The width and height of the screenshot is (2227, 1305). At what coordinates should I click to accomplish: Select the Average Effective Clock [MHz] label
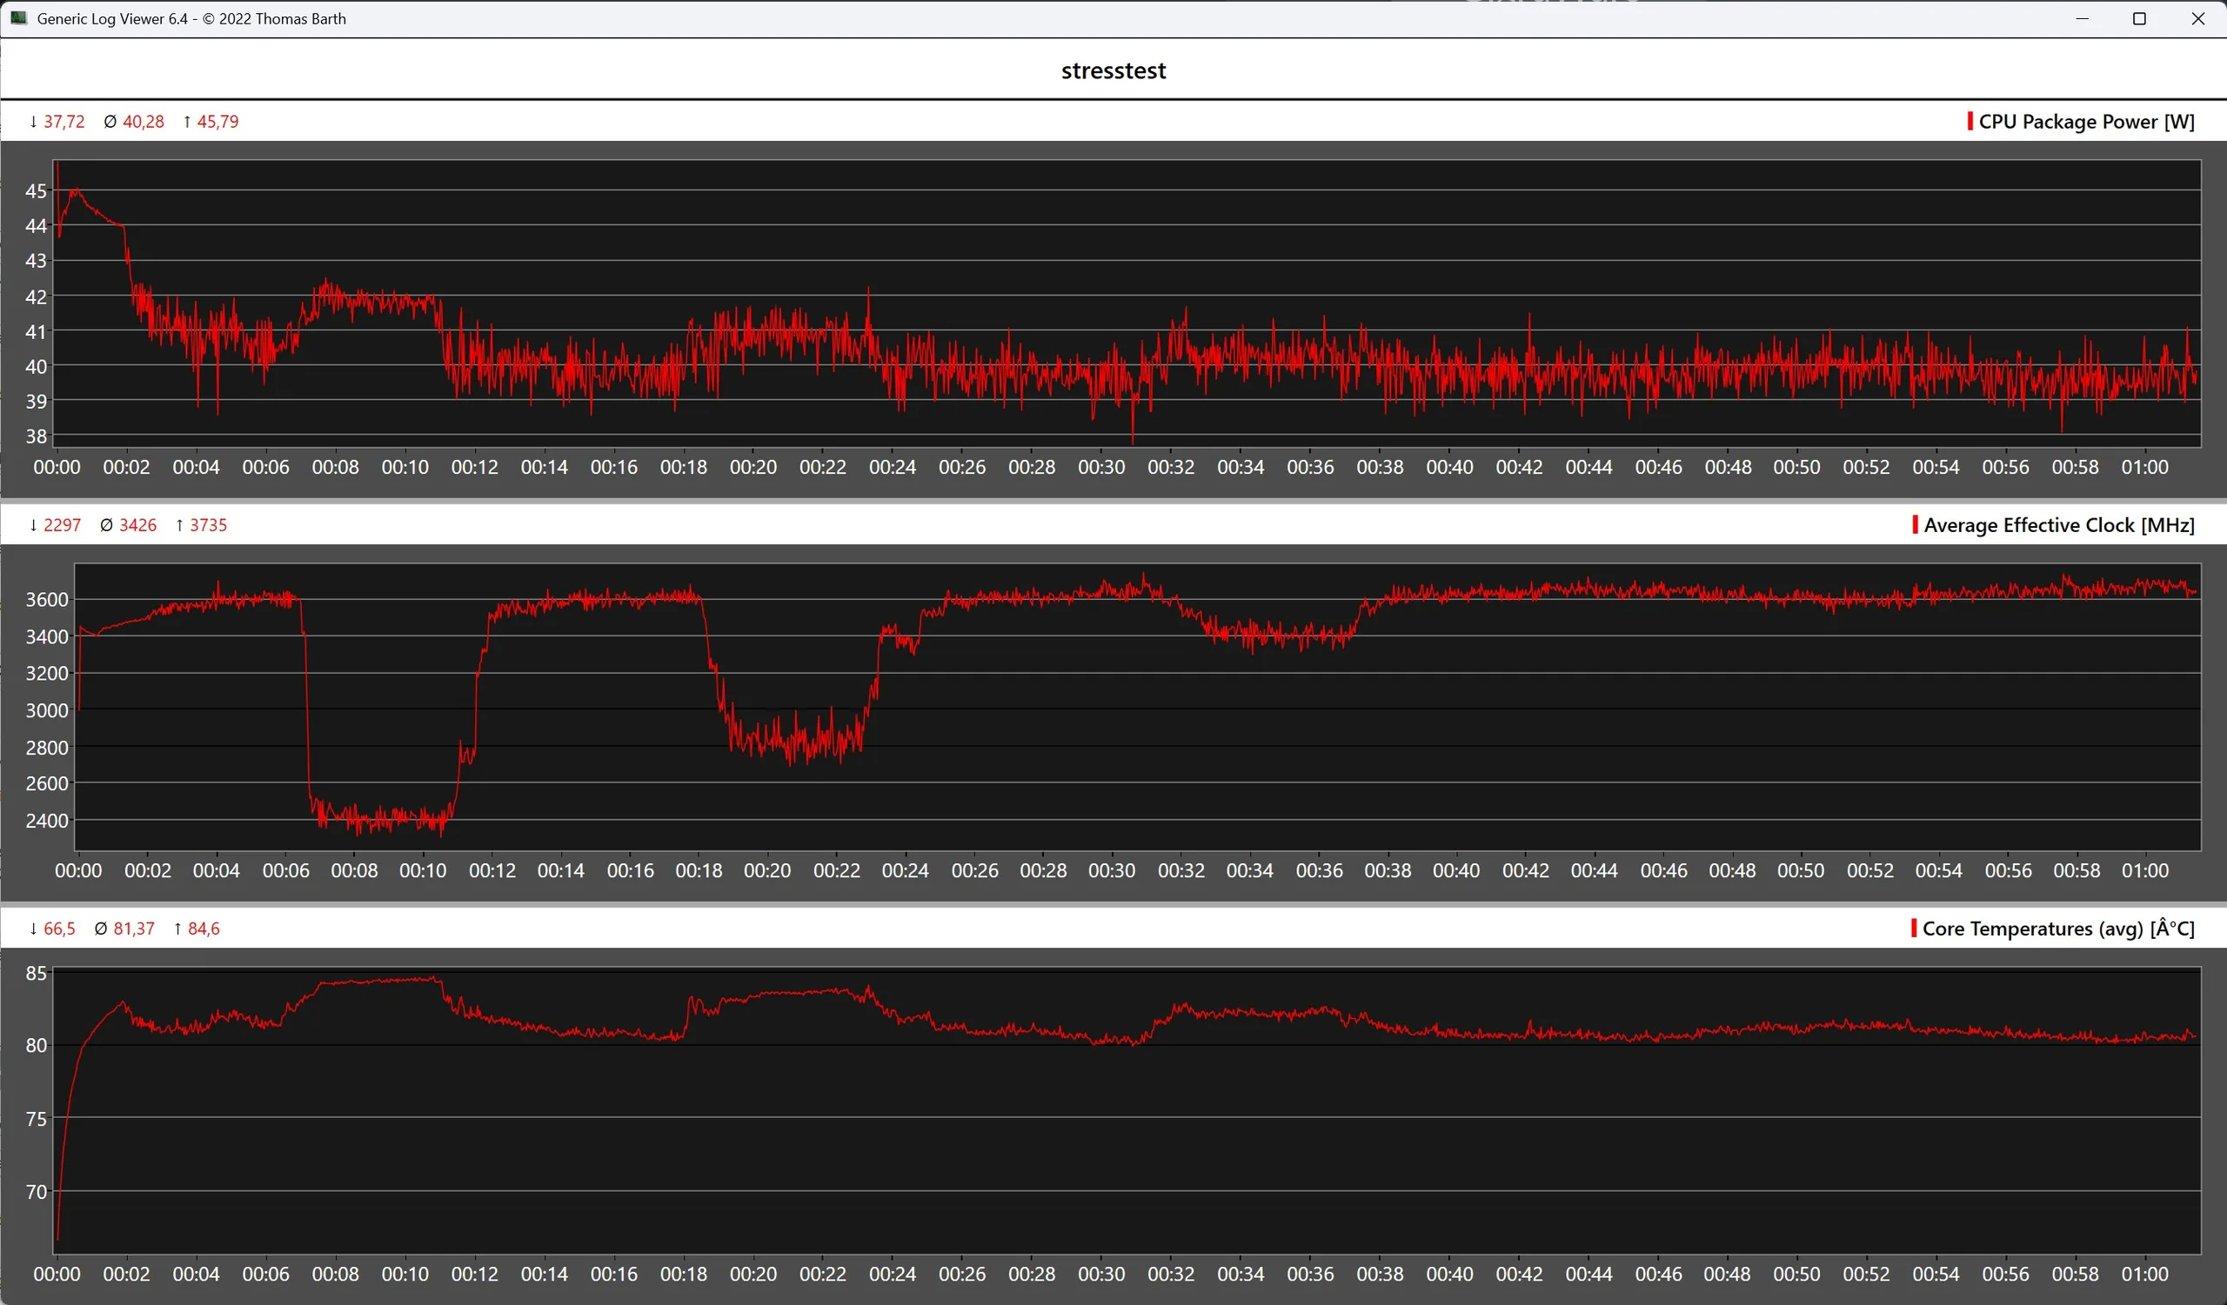pyautogui.click(x=2058, y=525)
